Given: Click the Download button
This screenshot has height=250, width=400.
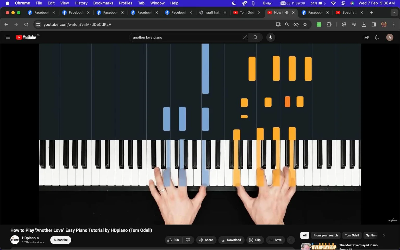Looking at the screenshot, I should 231,240.
